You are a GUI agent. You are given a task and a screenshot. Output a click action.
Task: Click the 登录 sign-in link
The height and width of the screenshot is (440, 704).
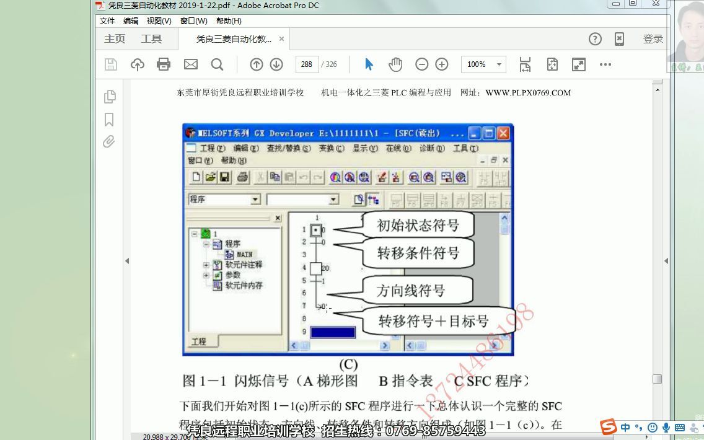pyautogui.click(x=653, y=38)
